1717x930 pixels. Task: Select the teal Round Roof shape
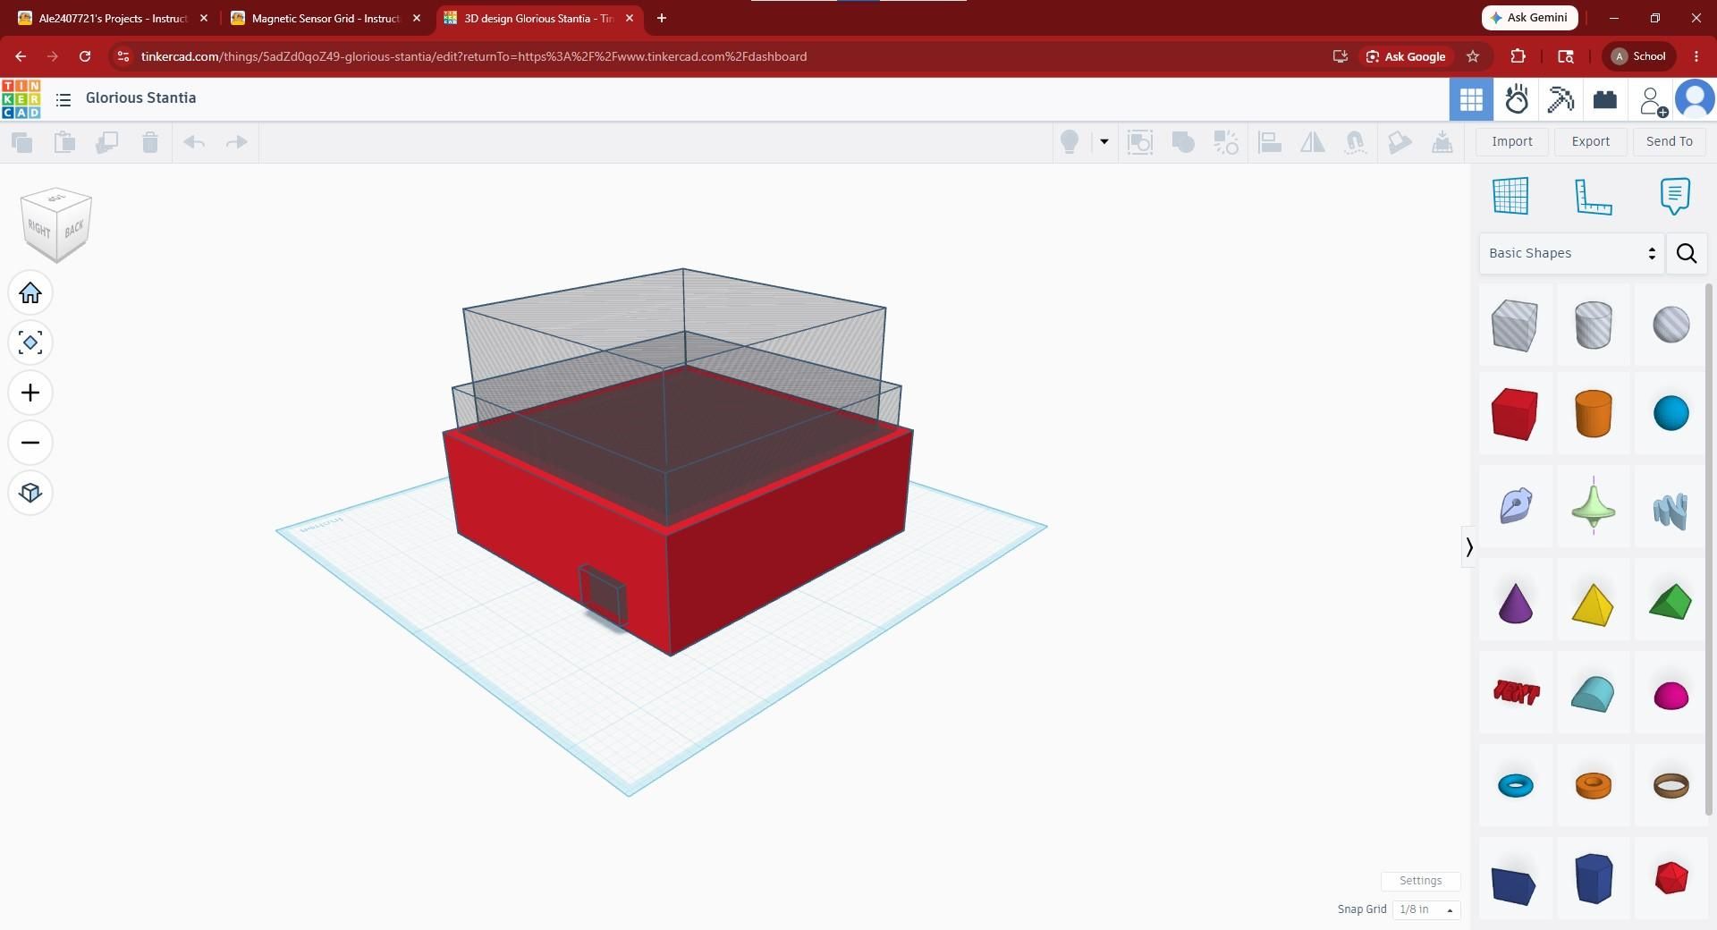1593,694
